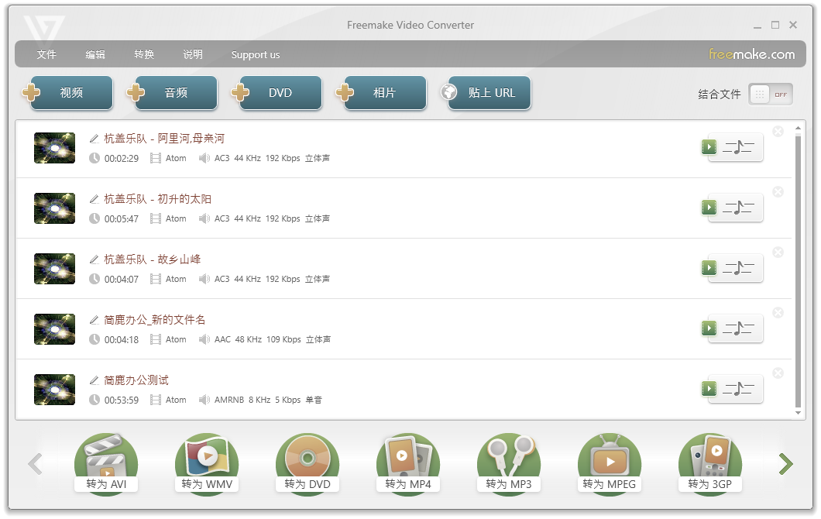Click the Support us menu item
Screen dimensions: 821x519
click(x=256, y=54)
